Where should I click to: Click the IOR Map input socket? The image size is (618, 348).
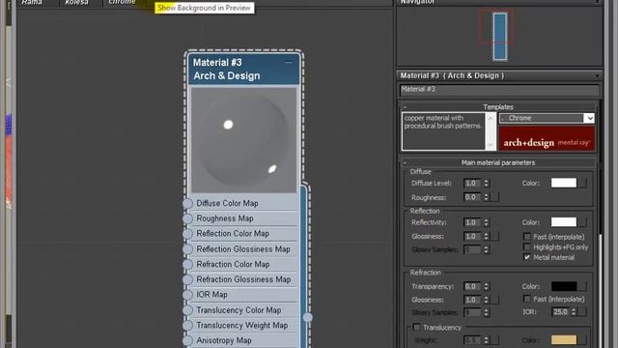click(x=188, y=295)
